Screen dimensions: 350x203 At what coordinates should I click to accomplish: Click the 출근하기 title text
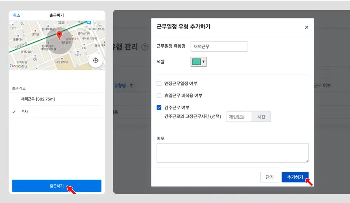point(57,15)
